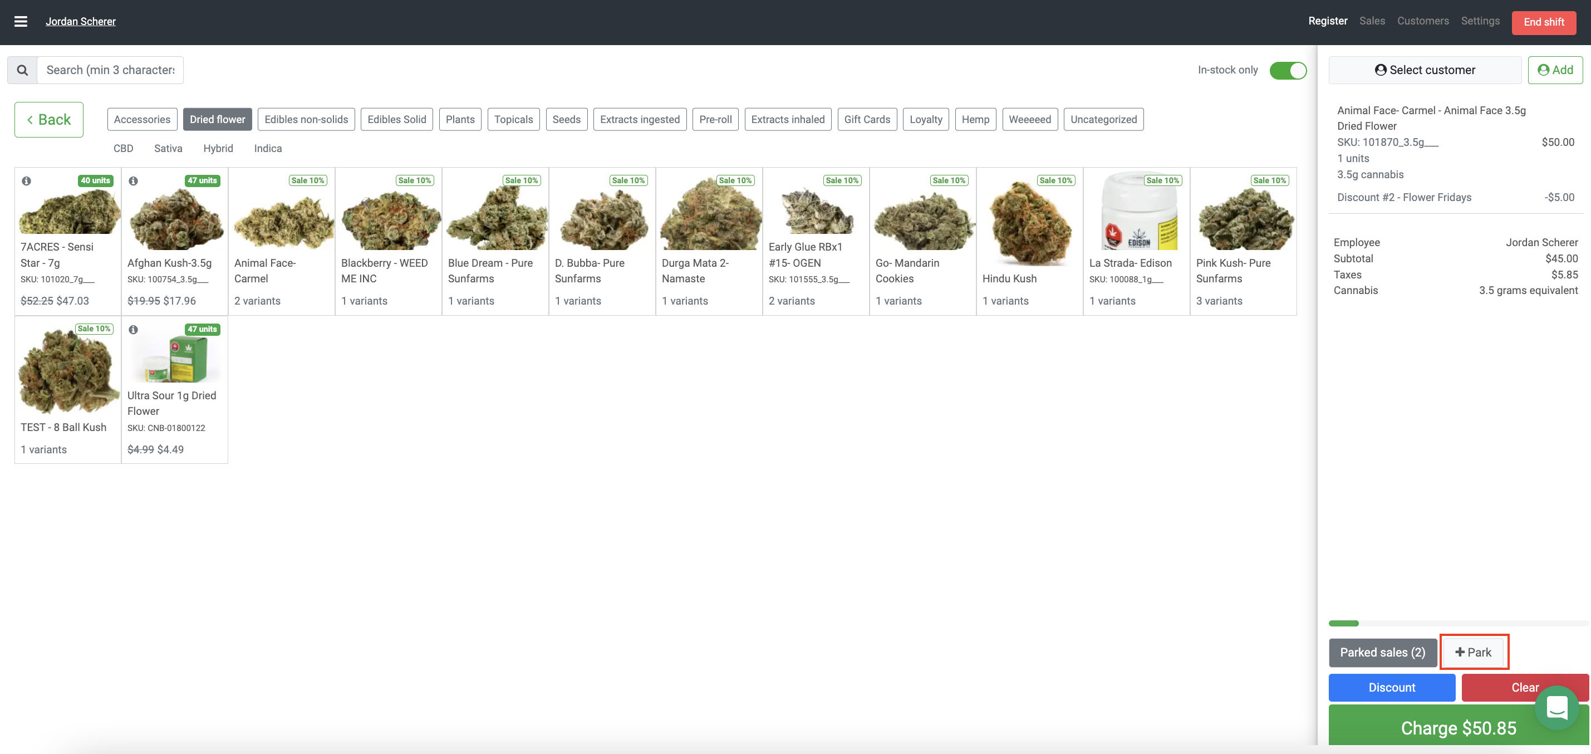Image resolution: width=1591 pixels, height=754 pixels.
Task: Click the Add customer button
Action: click(1555, 70)
